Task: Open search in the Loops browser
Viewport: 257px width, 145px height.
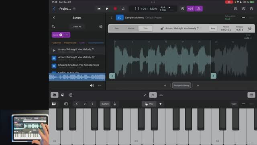Action: (x=53, y=27)
